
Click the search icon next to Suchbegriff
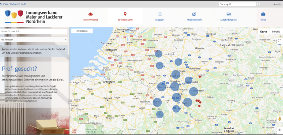pos(259,4)
